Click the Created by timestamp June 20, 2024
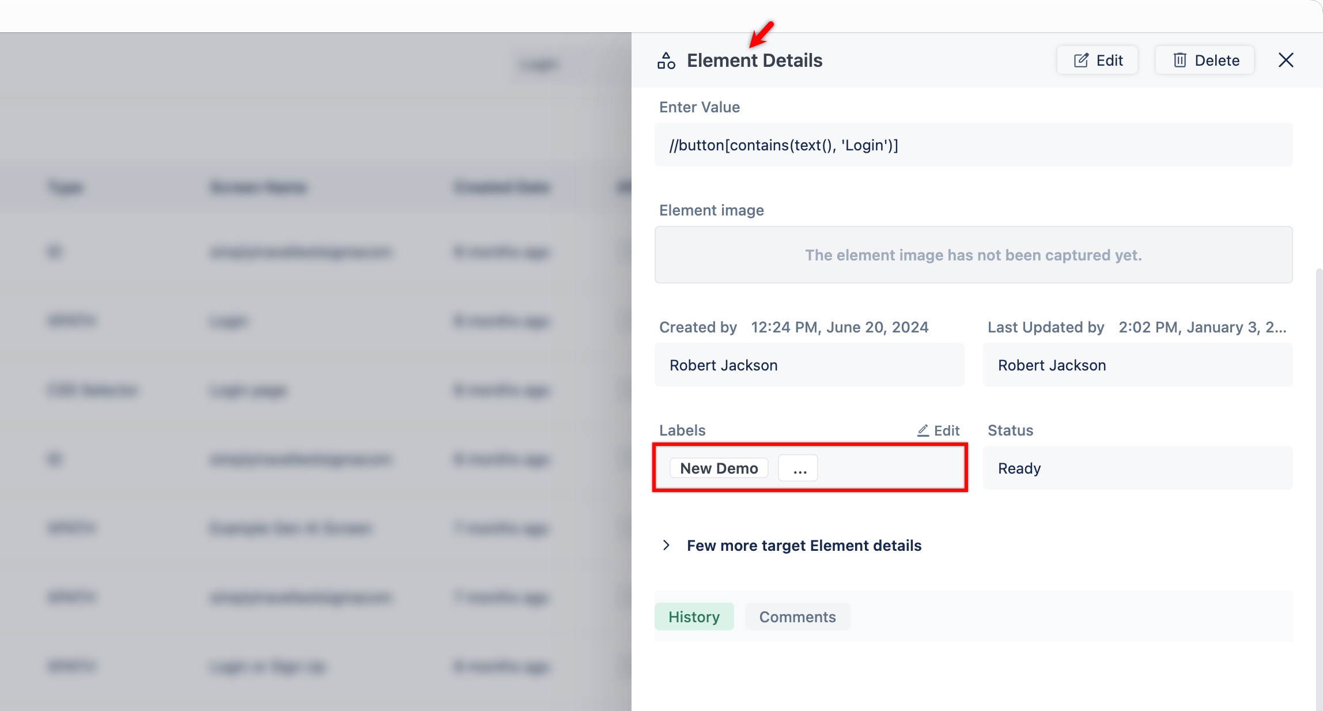1323x711 pixels. point(840,327)
